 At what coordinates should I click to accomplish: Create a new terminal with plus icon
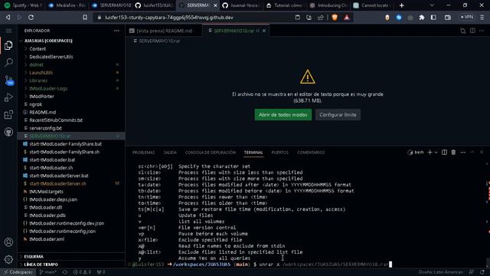430,153
